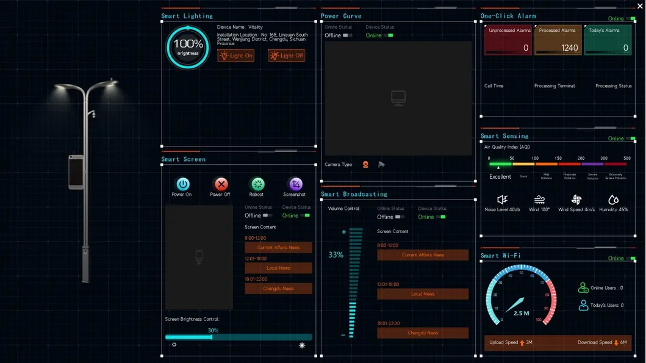Click the Noise Level icon in Smart Sensing

coord(502,199)
